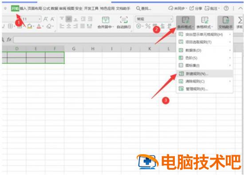Click the decrease indent icon
This screenshot has width=244, height=175.
[83, 19]
